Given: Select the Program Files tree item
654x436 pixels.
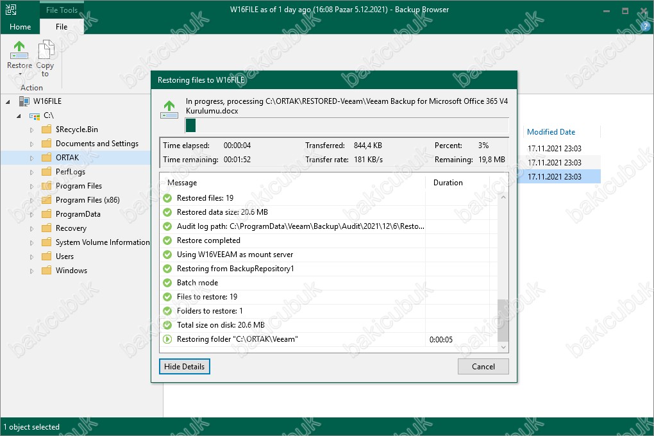Looking at the screenshot, I should (79, 186).
